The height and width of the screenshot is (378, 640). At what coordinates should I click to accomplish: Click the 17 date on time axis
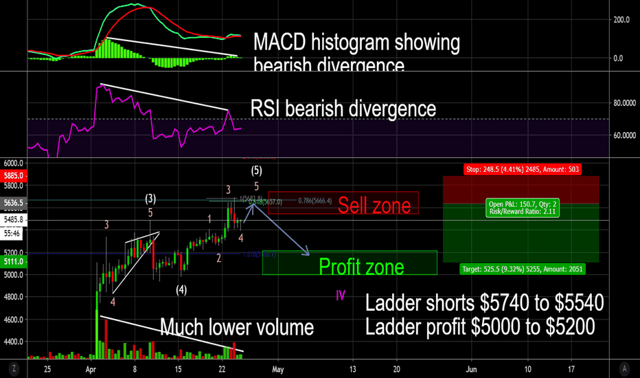click(x=571, y=370)
